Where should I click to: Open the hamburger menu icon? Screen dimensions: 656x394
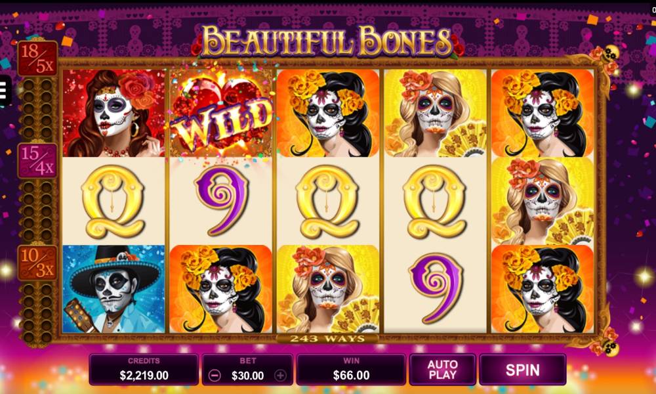4,91
